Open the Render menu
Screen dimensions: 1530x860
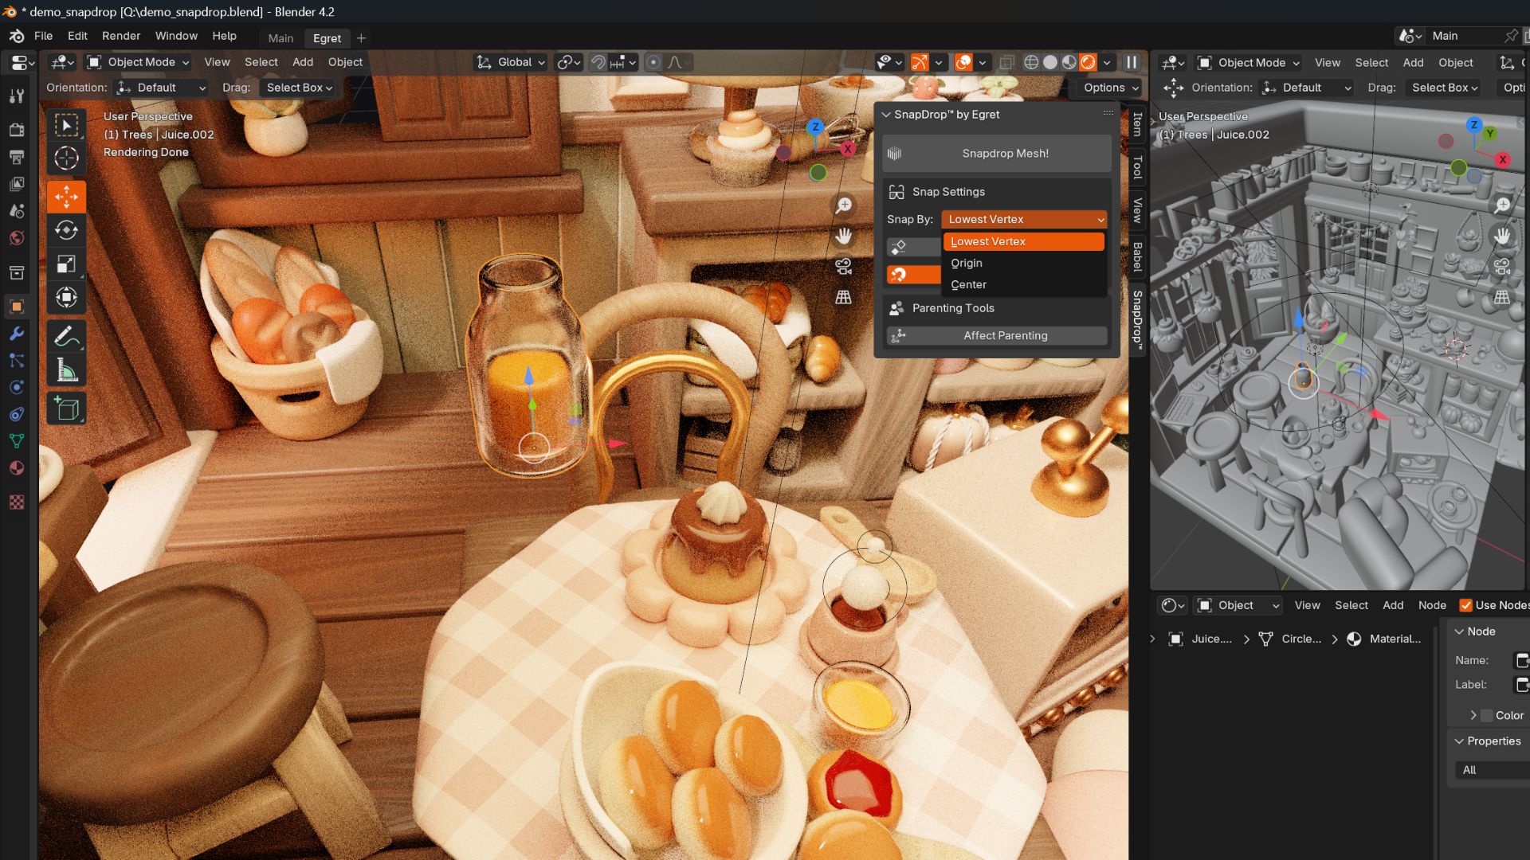[x=120, y=36]
